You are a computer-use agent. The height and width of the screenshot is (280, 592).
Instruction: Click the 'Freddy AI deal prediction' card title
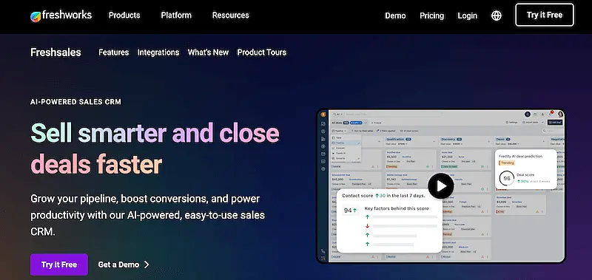520,156
